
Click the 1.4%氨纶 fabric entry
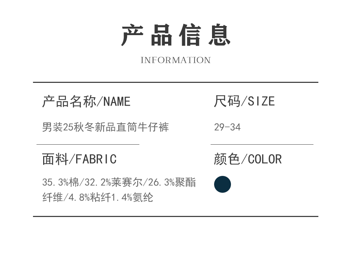click(132, 197)
